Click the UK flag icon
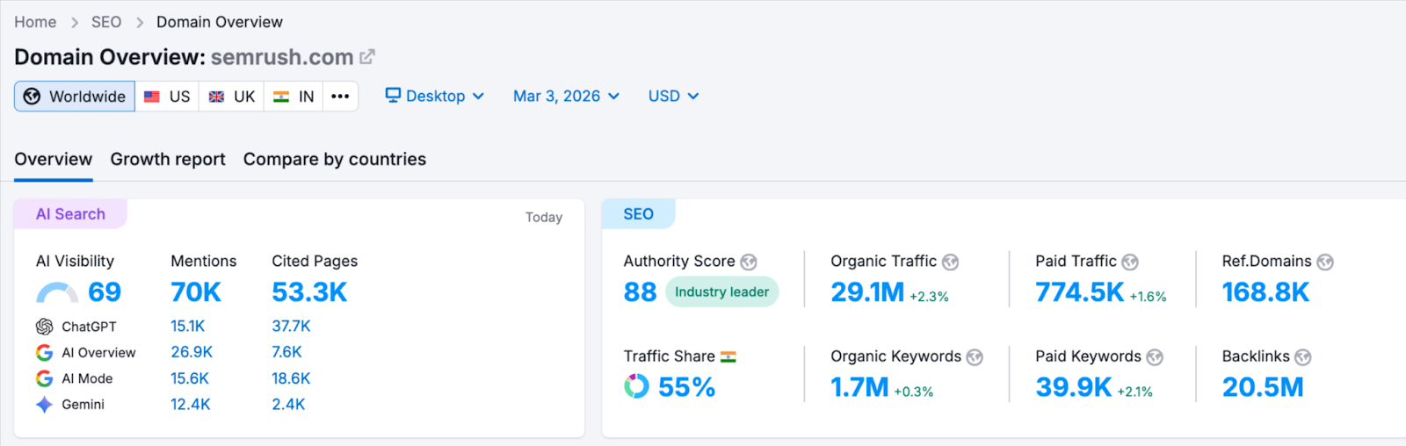 click(x=216, y=97)
